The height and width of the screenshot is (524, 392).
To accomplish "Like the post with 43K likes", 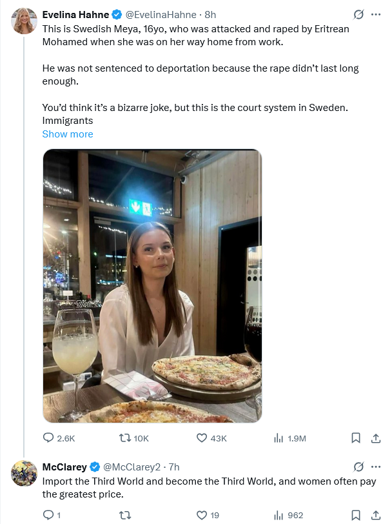I will pyautogui.click(x=202, y=438).
